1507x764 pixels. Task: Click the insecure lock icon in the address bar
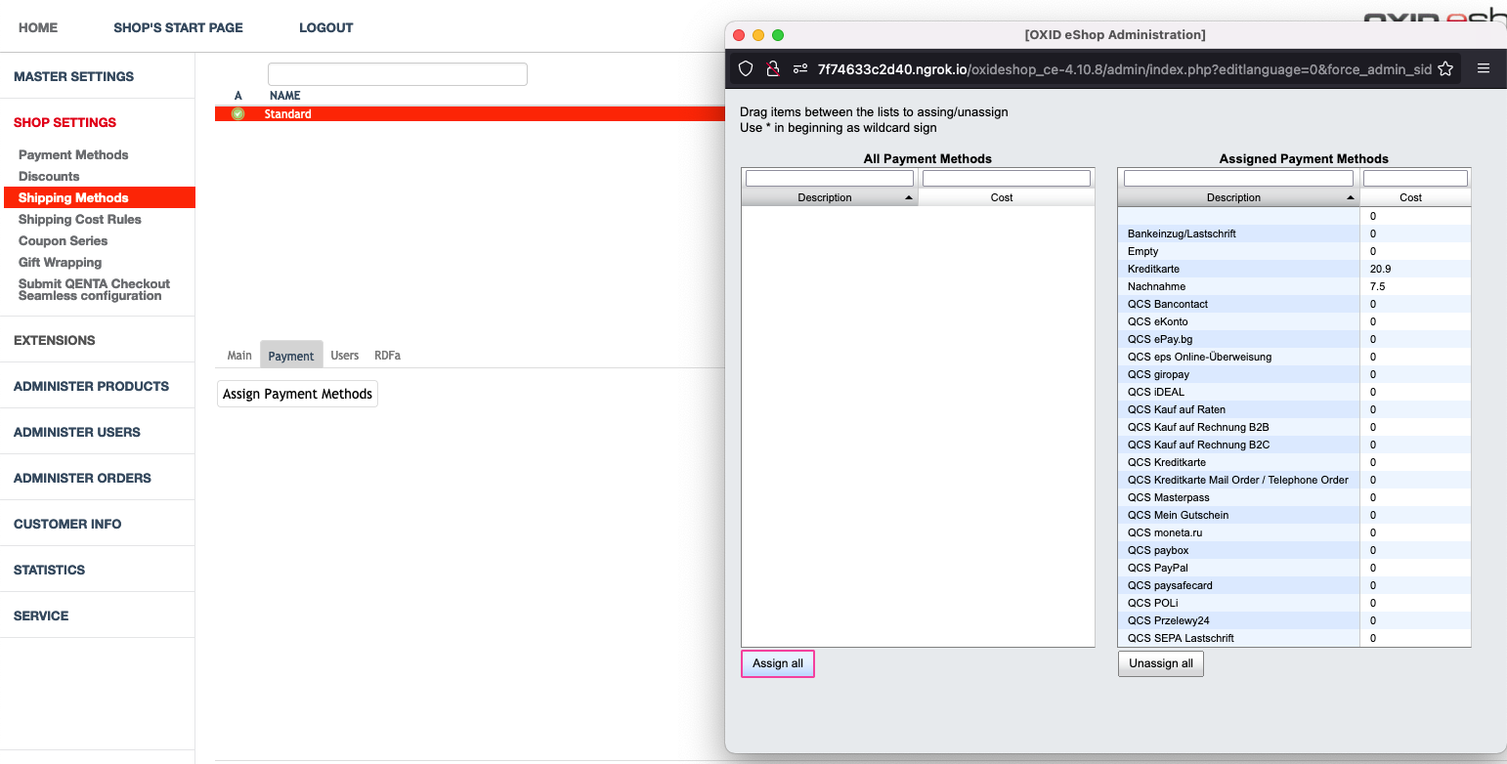(773, 68)
